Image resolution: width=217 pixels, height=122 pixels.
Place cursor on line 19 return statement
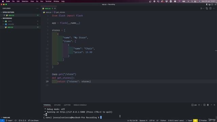(74, 82)
